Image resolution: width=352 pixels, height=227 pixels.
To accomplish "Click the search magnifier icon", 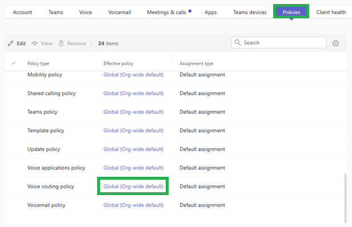I will (x=238, y=42).
